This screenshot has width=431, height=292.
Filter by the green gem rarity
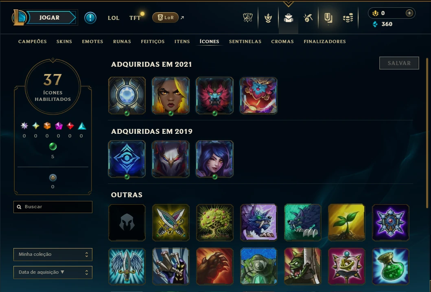point(53,146)
